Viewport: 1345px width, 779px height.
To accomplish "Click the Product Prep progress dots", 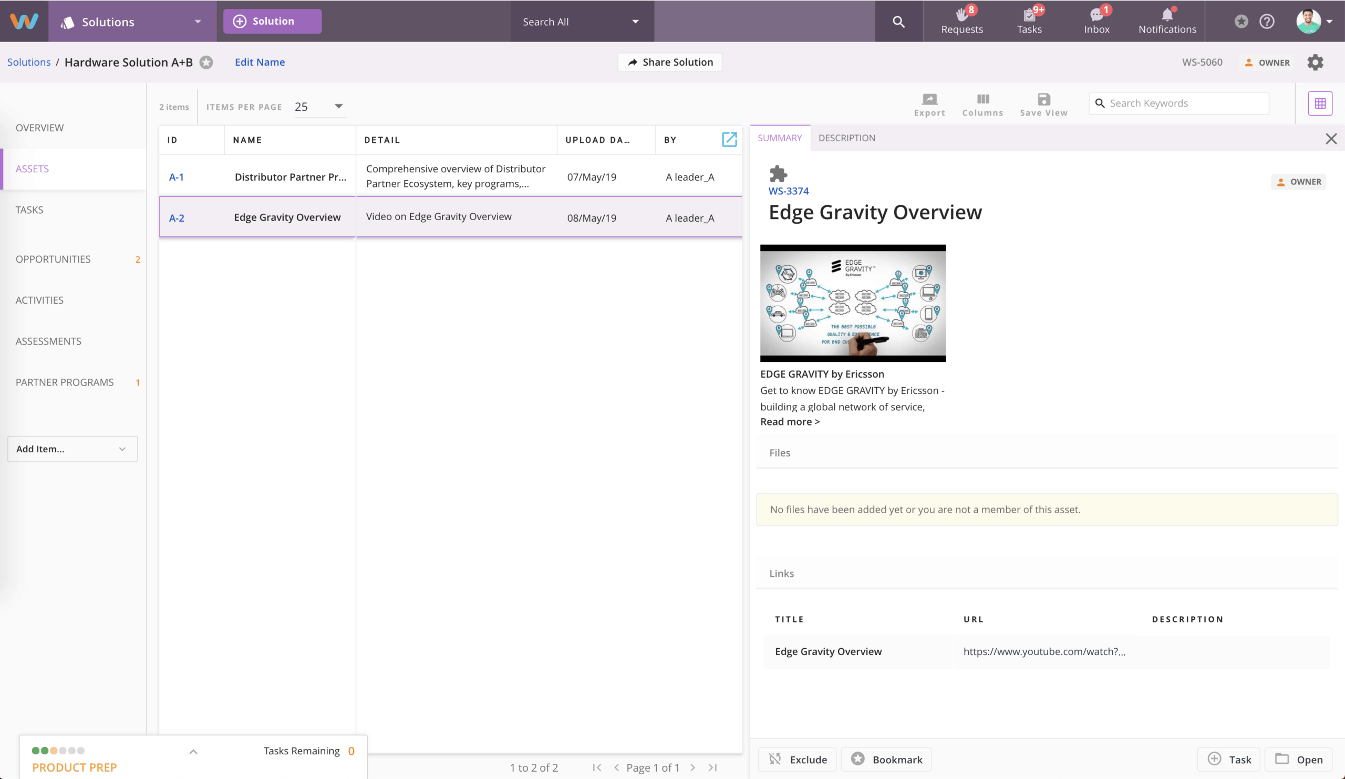I will point(58,750).
